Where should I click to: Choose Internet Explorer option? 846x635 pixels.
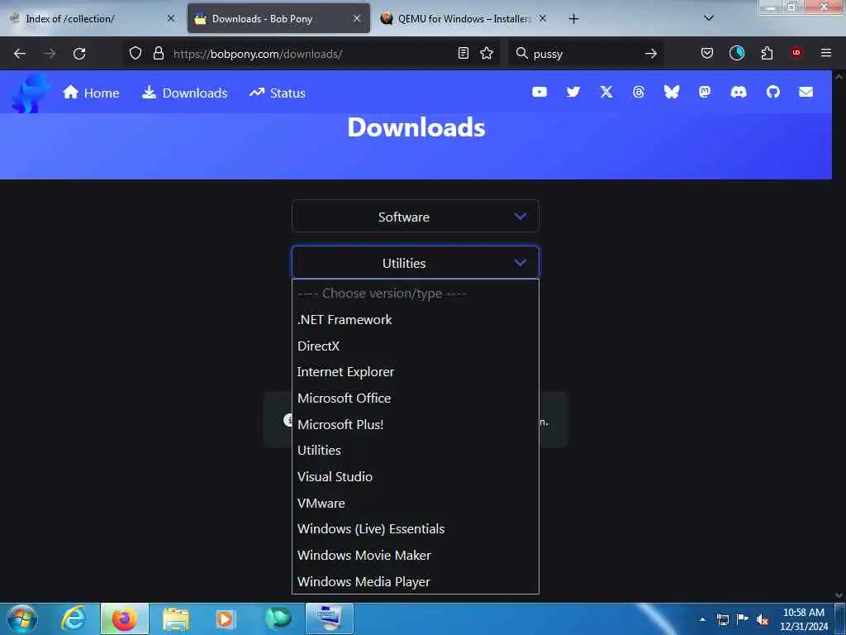click(x=416, y=372)
